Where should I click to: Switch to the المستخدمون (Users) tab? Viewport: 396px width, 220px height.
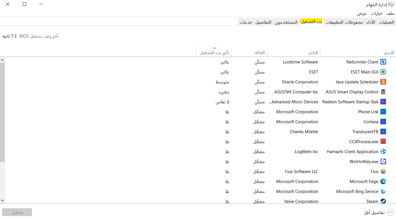pyautogui.click(x=286, y=22)
